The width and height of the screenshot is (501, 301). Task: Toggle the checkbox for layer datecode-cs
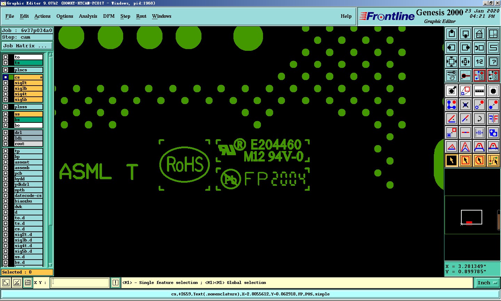point(6,196)
